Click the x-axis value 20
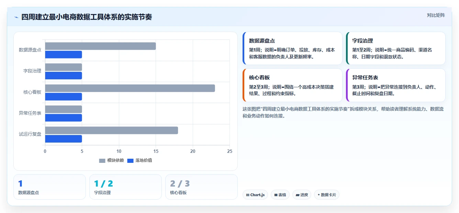The height and width of the screenshot is (213, 459). 193,151
